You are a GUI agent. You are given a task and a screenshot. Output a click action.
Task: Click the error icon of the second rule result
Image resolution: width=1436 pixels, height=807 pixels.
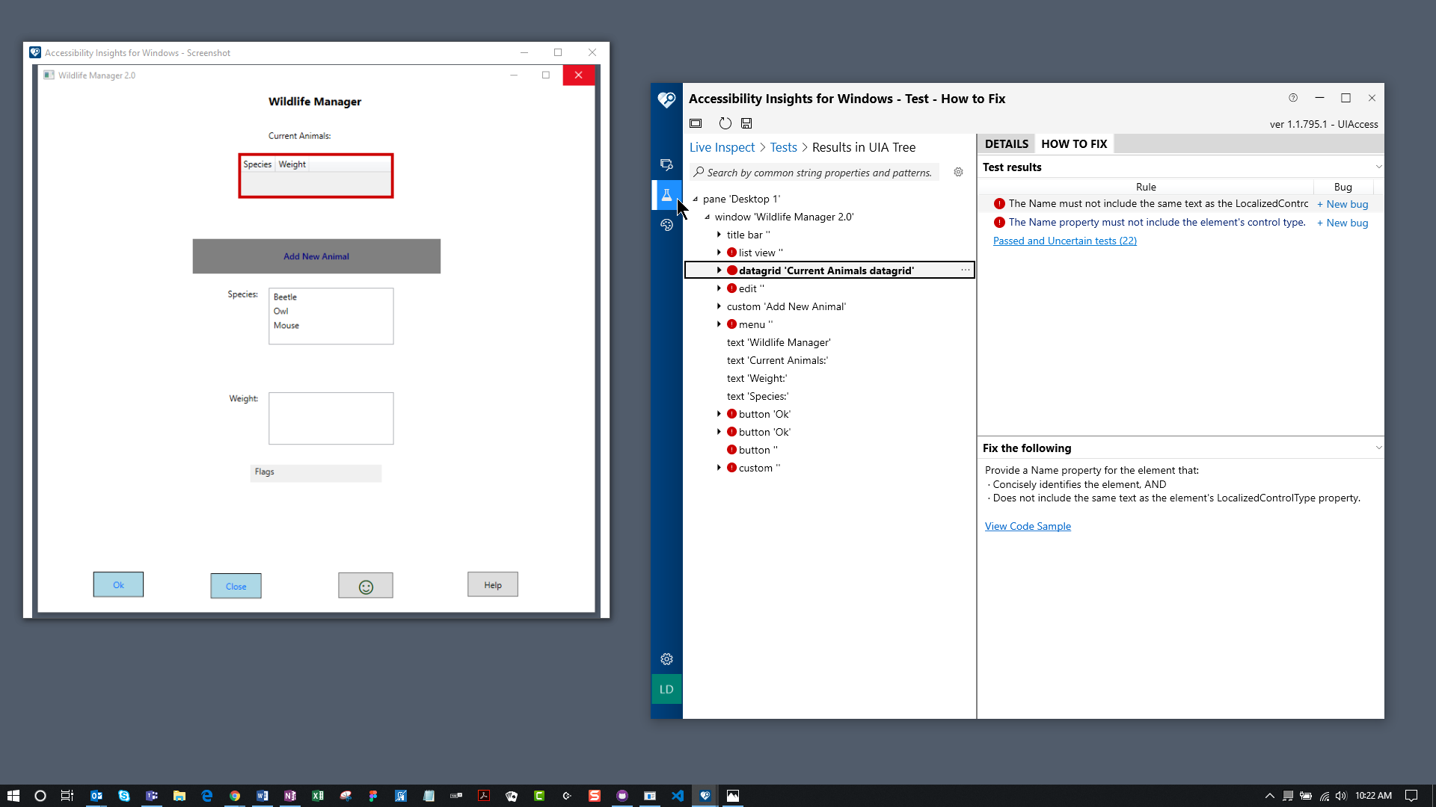[999, 222]
